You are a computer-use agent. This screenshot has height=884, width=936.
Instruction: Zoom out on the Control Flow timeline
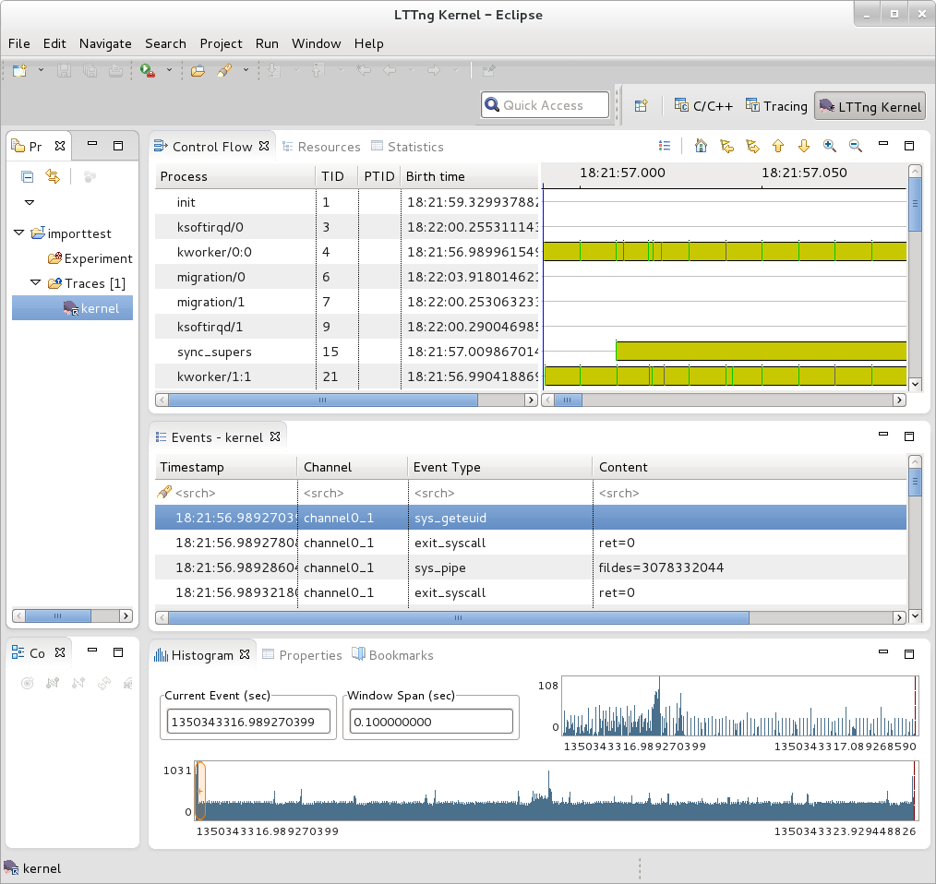point(855,146)
